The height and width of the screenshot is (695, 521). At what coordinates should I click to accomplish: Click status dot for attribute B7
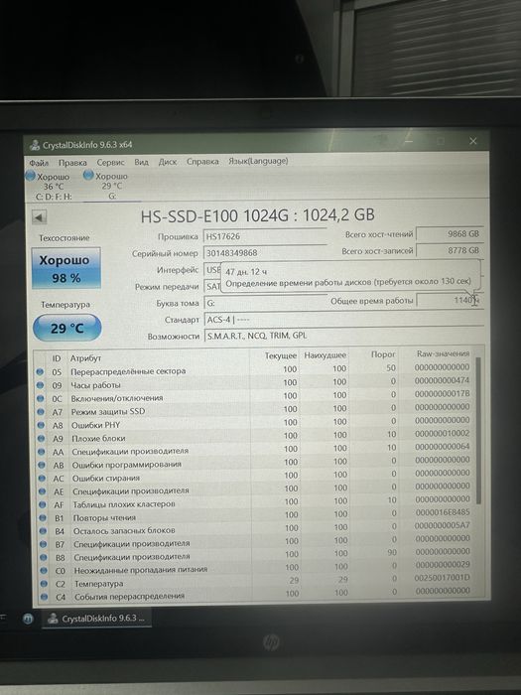tap(43, 544)
